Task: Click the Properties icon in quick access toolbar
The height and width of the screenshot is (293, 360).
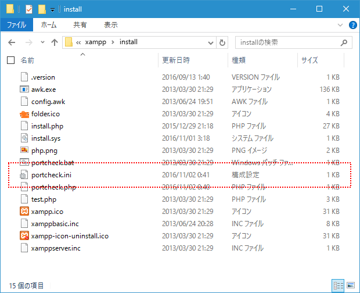Action: tap(29, 9)
